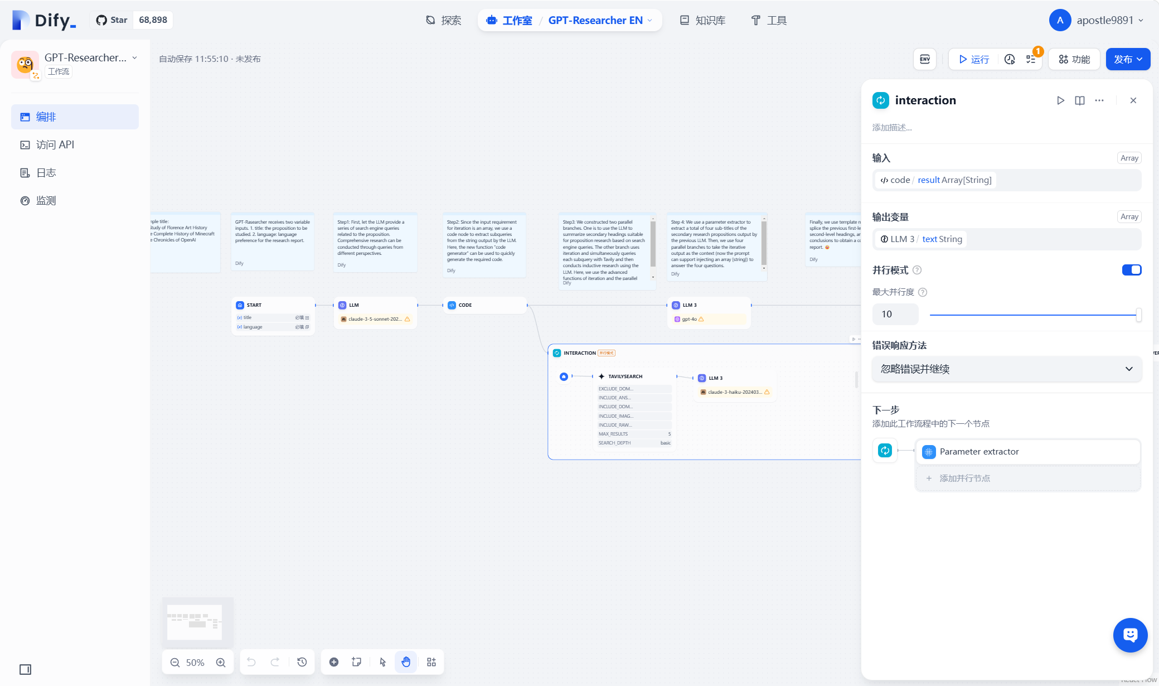Open the Features button
This screenshot has width=1159, height=686.
coord(1074,59)
